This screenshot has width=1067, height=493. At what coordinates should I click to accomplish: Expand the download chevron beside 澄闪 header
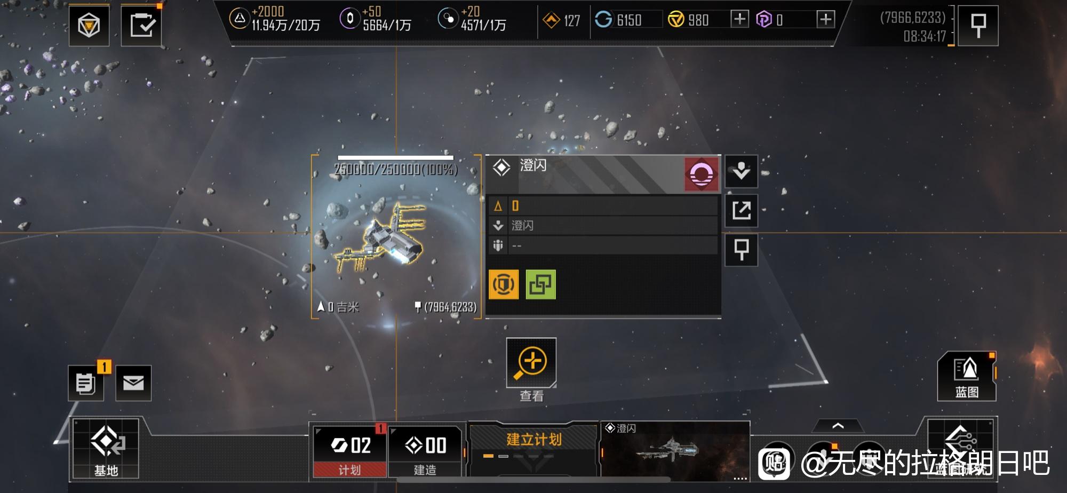741,171
